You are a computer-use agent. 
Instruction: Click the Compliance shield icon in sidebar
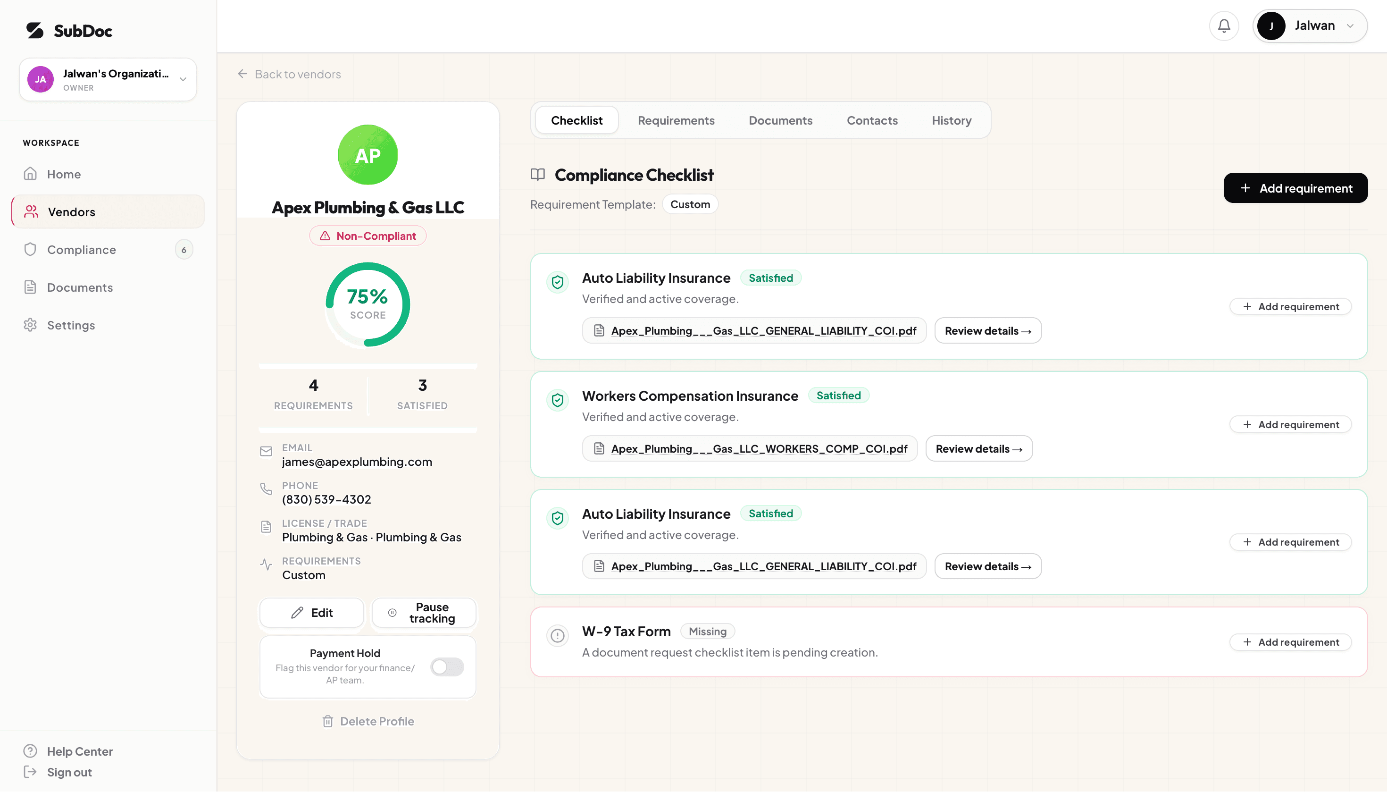(x=31, y=250)
